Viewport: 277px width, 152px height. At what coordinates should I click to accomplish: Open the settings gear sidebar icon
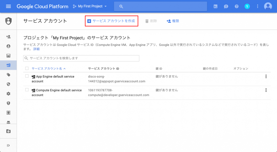(x=8, y=94)
